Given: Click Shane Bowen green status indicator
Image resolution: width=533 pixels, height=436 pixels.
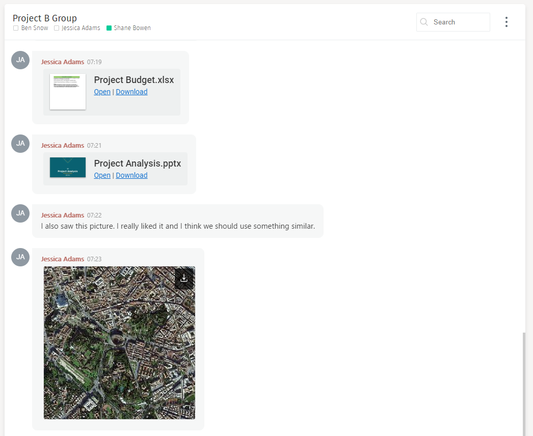Looking at the screenshot, I should pos(109,28).
